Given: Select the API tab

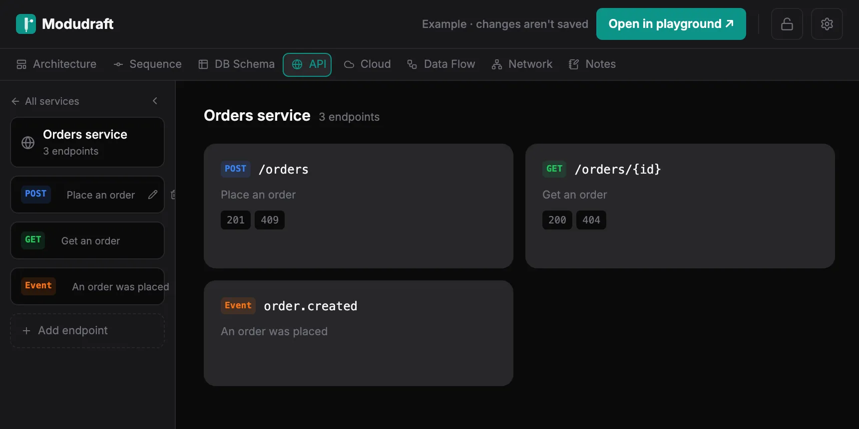Looking at the screenshot, I should [307, 65].
